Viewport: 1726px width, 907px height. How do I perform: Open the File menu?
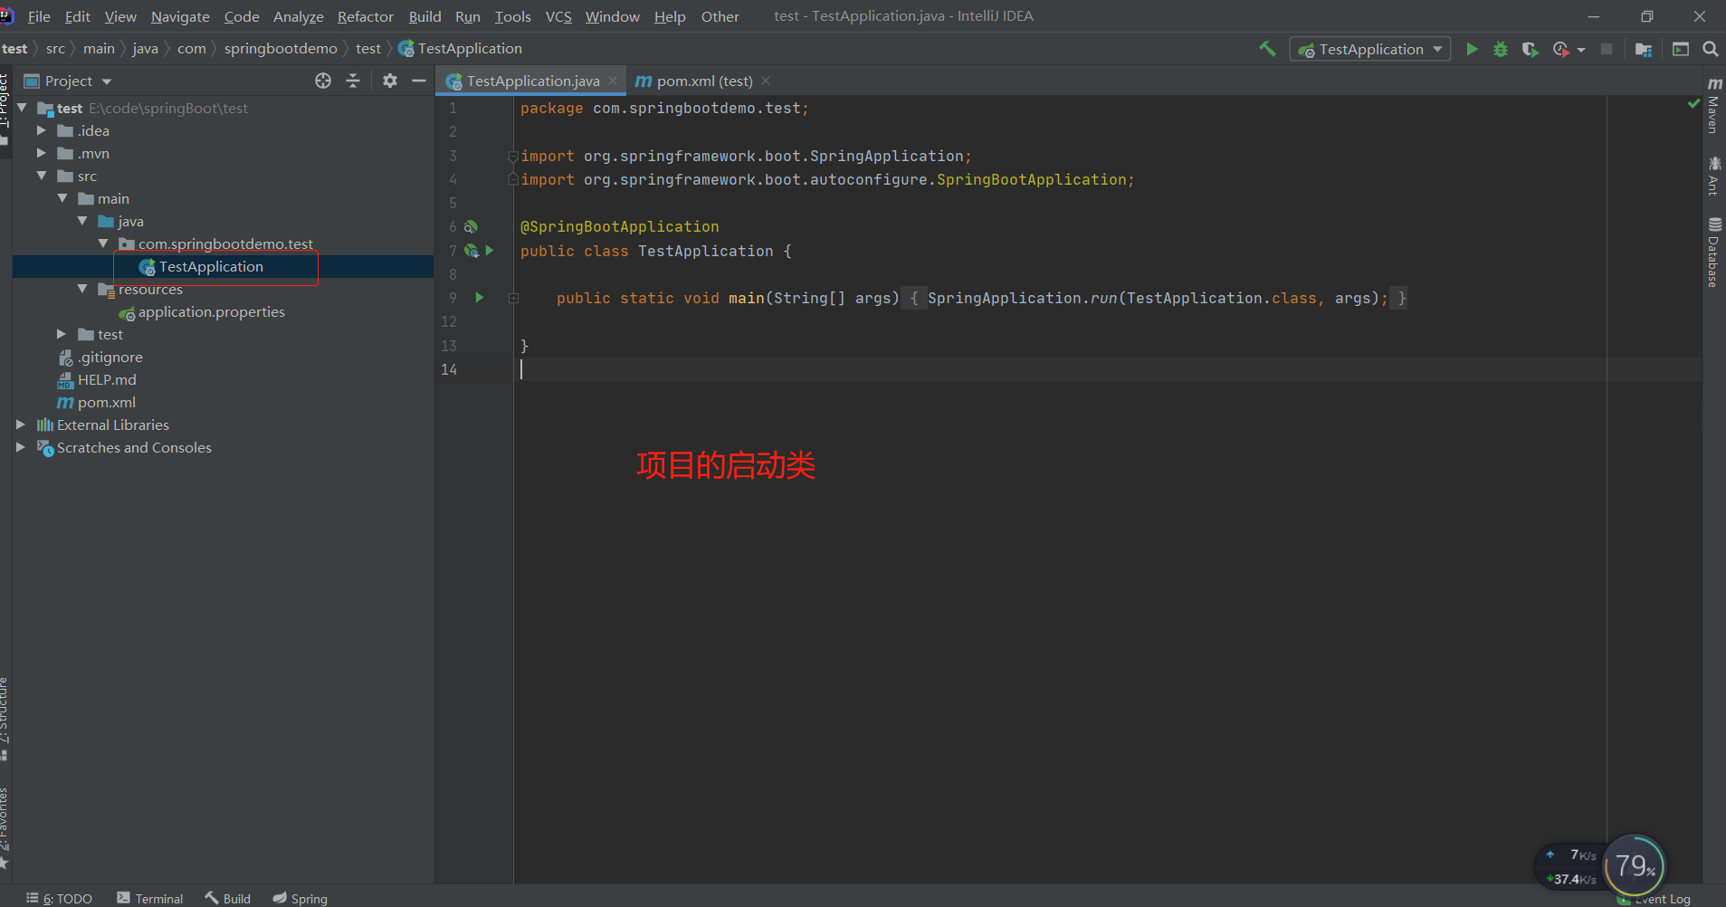coord(39,16)
